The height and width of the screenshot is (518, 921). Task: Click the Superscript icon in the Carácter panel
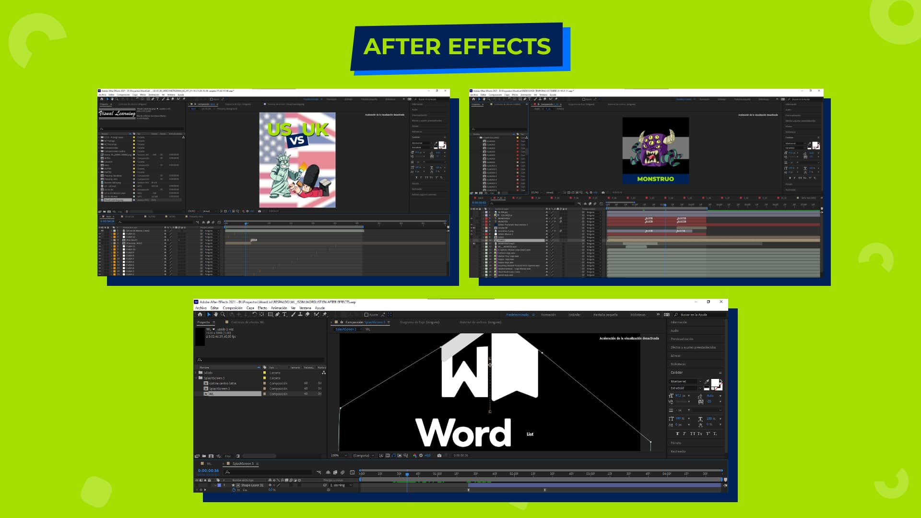(708, 434)
